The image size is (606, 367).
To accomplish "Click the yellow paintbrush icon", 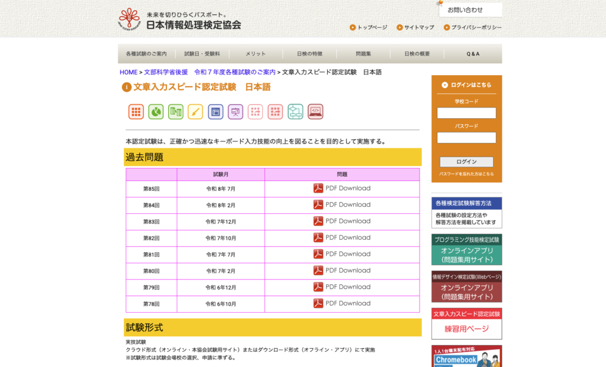I will pos(195,112).
